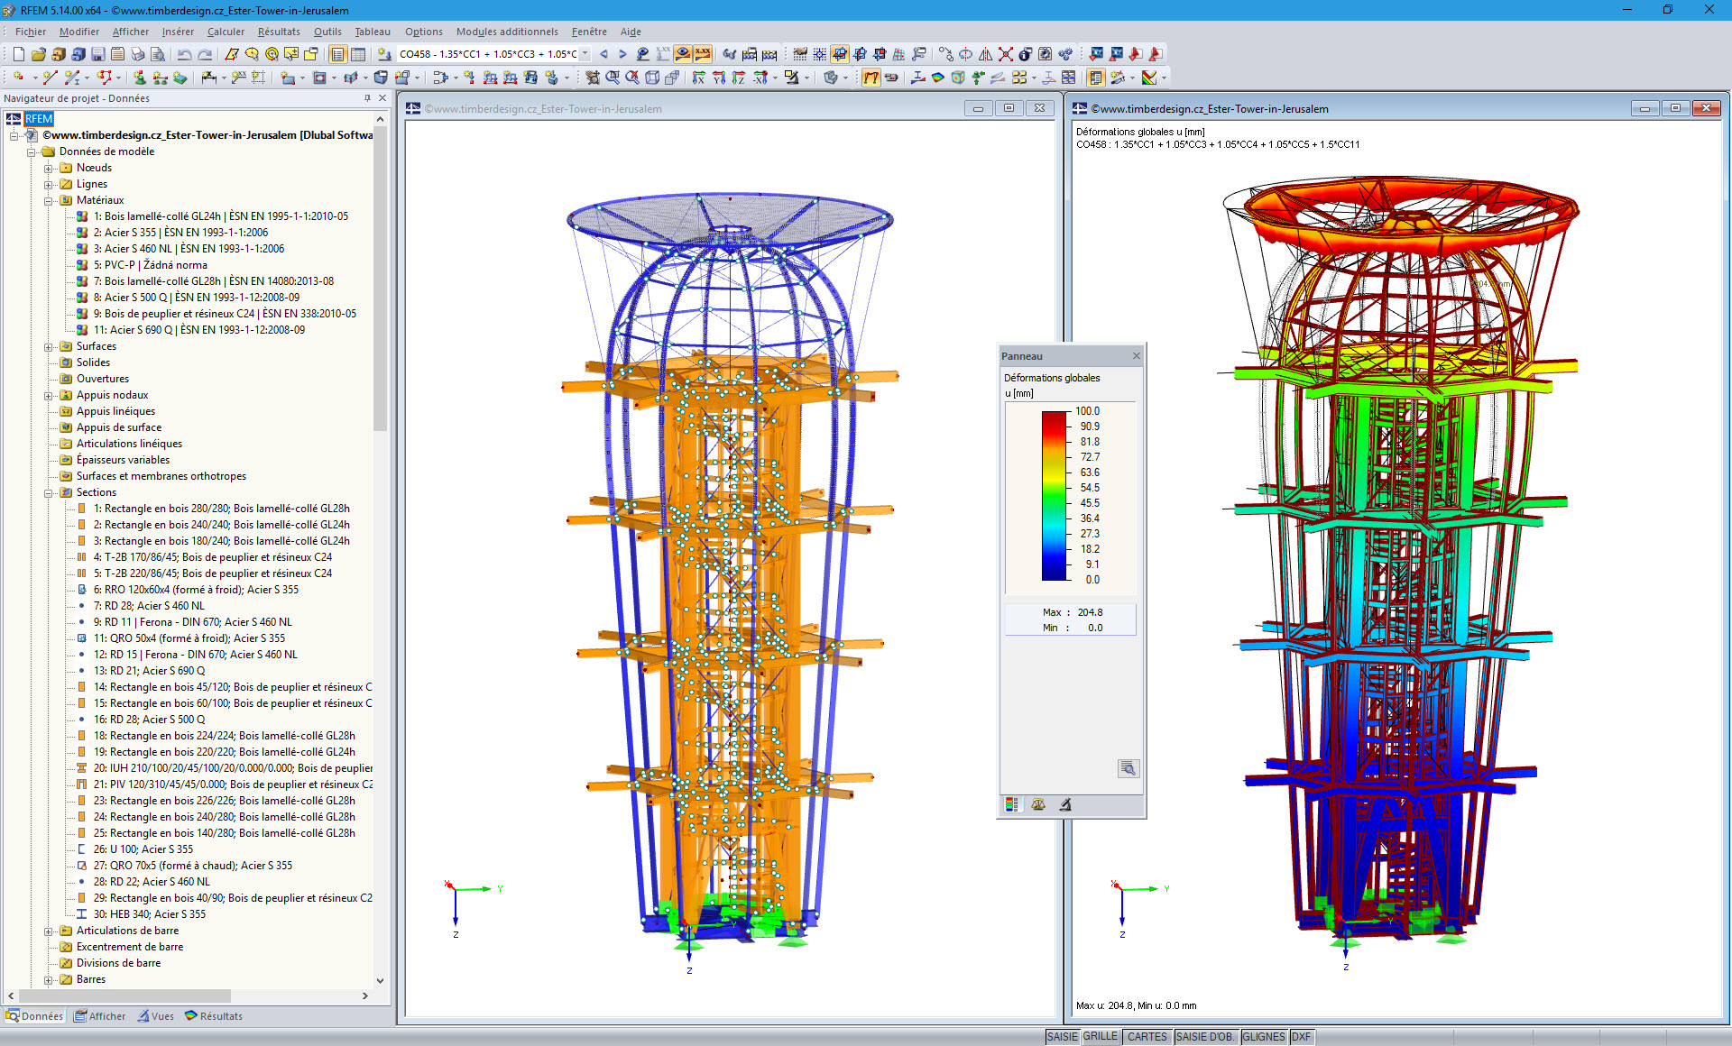Select the Mirror structure icon

(985, 54)
